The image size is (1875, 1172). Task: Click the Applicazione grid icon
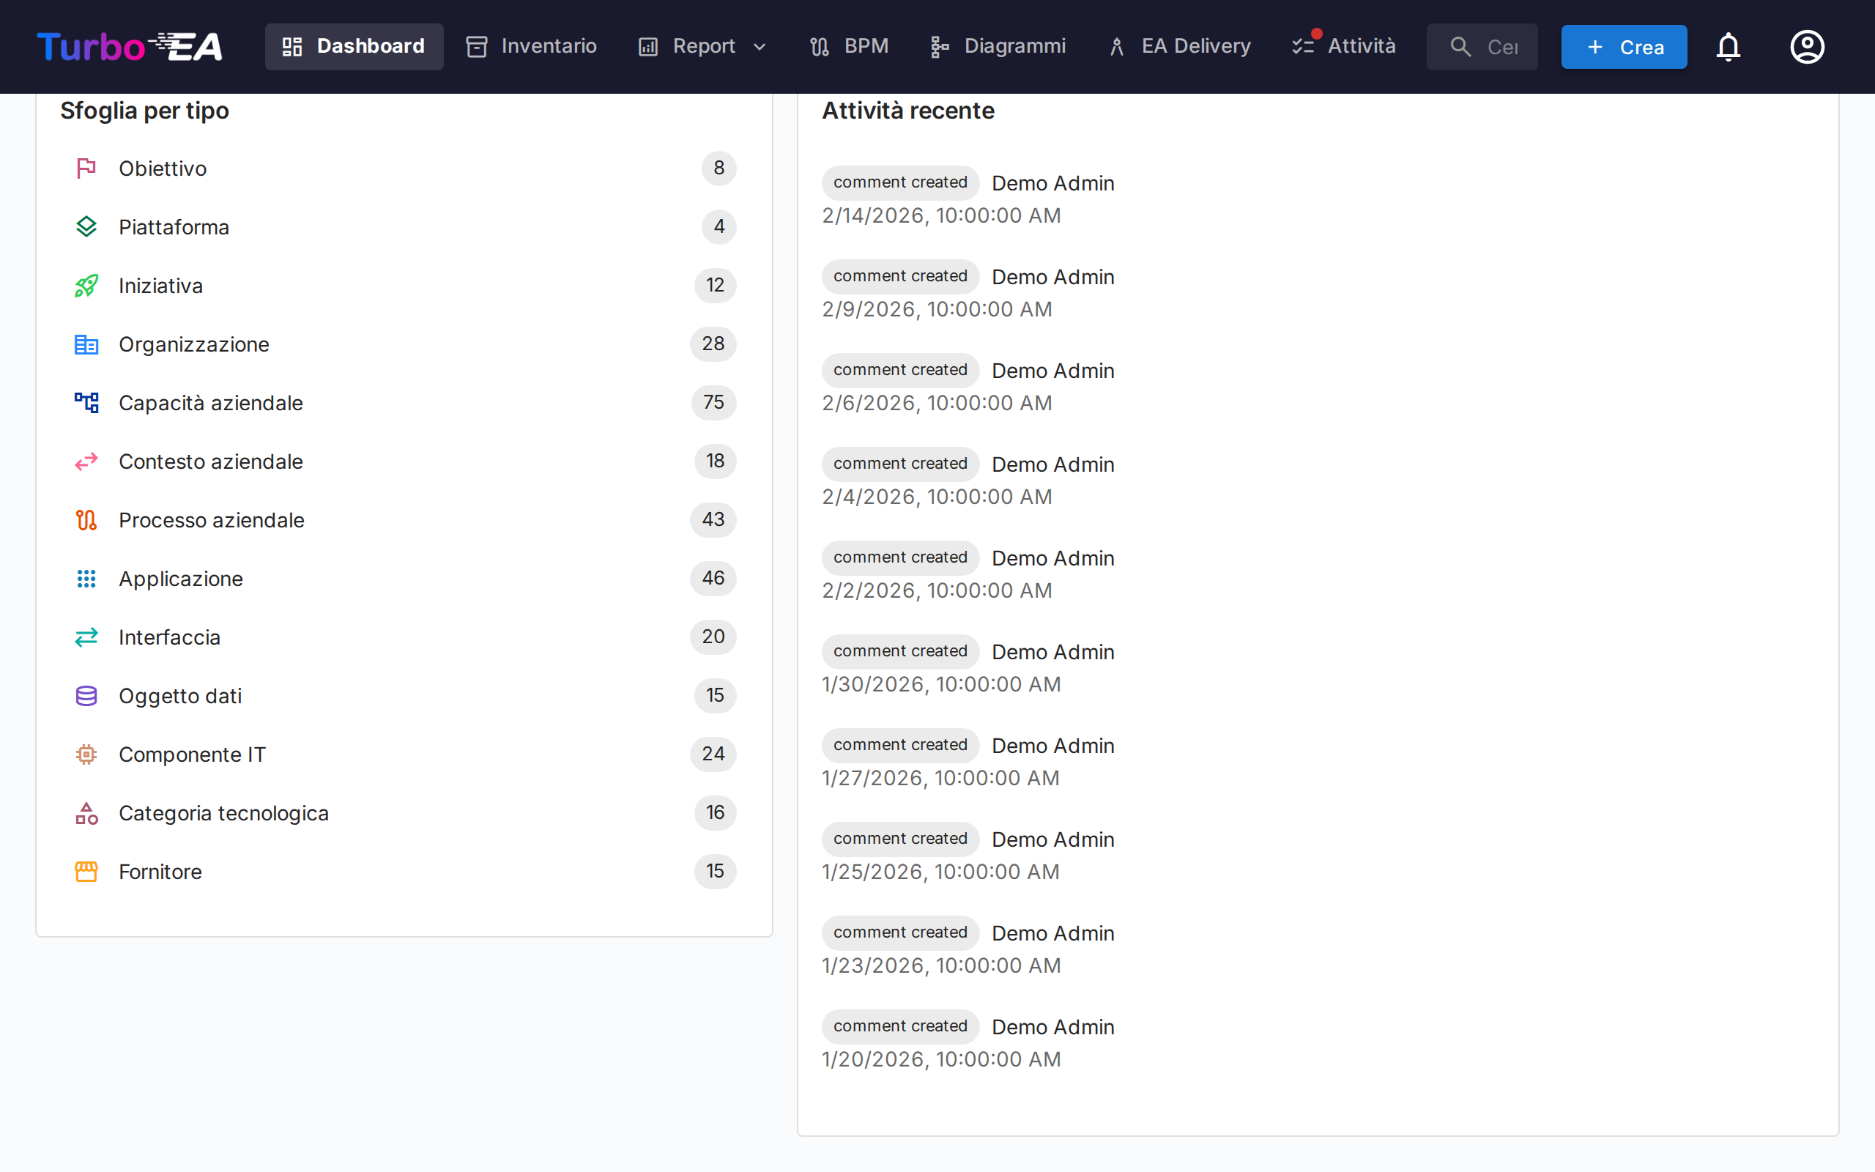[86, 578]
